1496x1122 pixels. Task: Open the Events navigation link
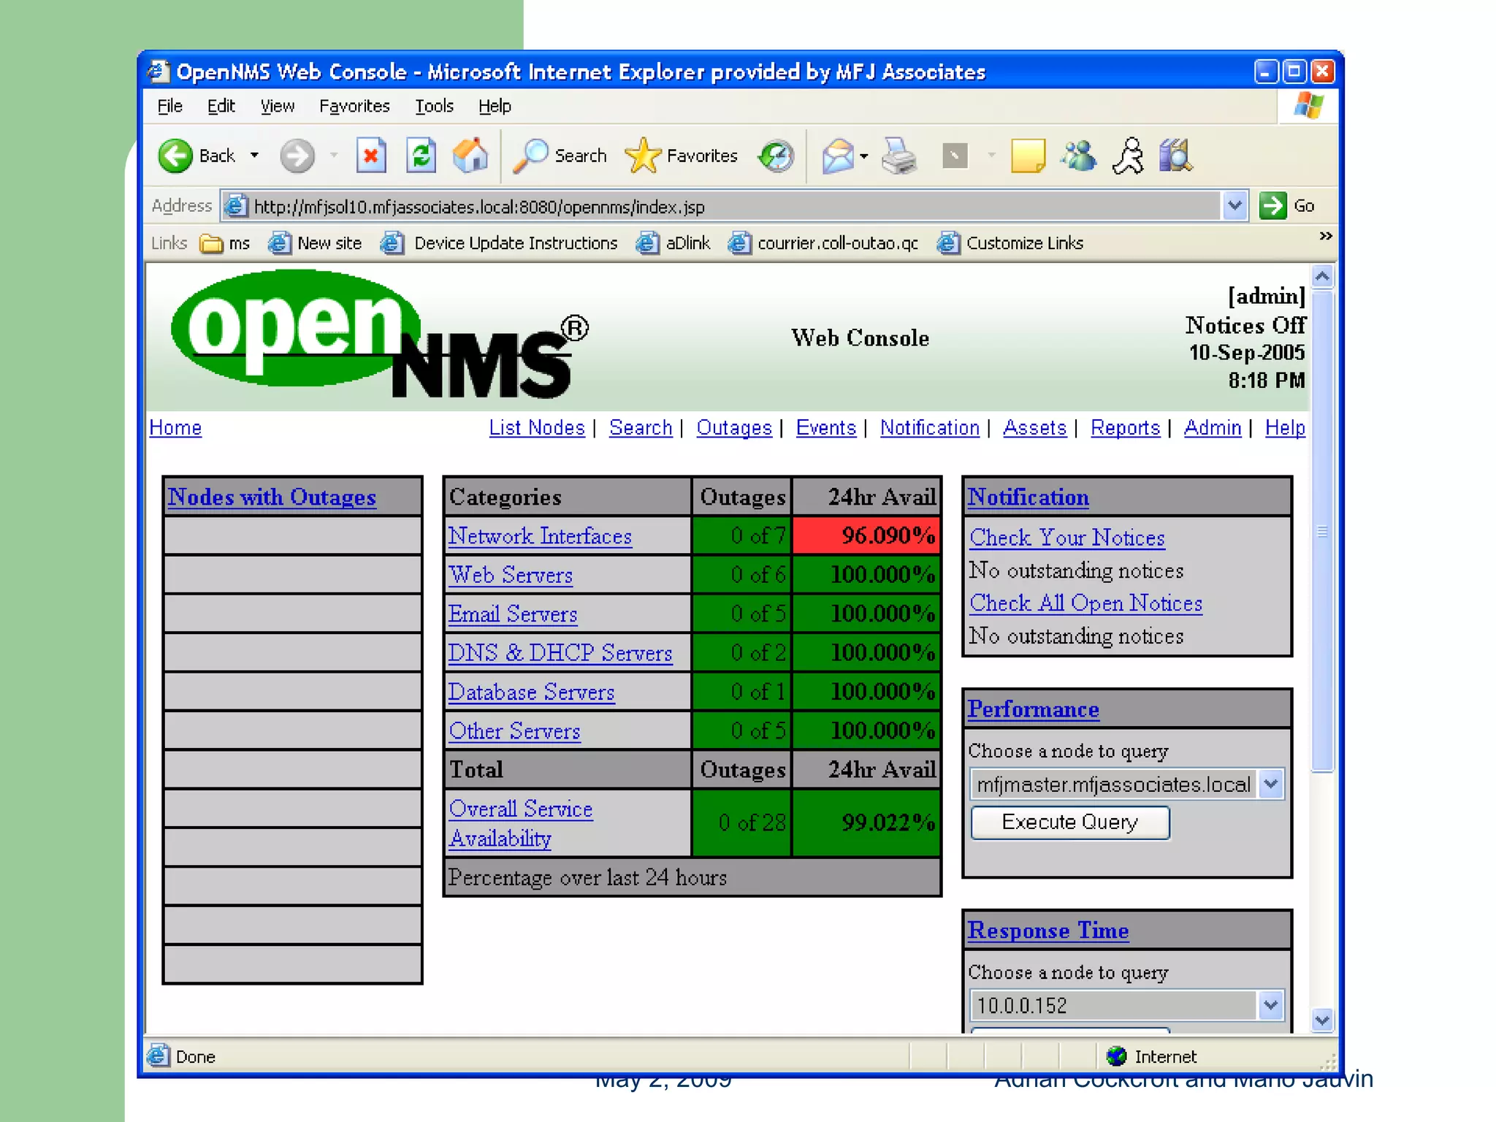825,427
